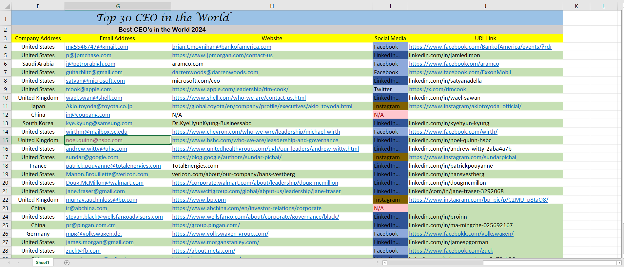Image resolution: width=624 pixels, height=267 pixels.
Task: Select the 'microsoft.com/ceo' website cell
Action: coord(272,81)
